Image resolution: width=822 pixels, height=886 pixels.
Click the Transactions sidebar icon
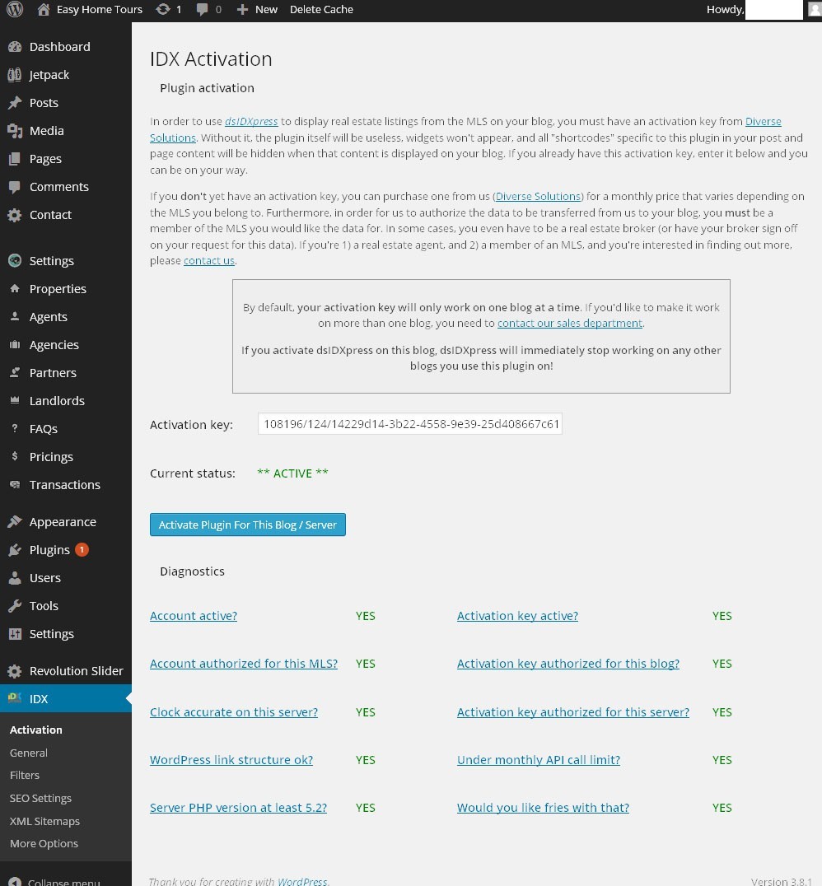coord(15,485)
